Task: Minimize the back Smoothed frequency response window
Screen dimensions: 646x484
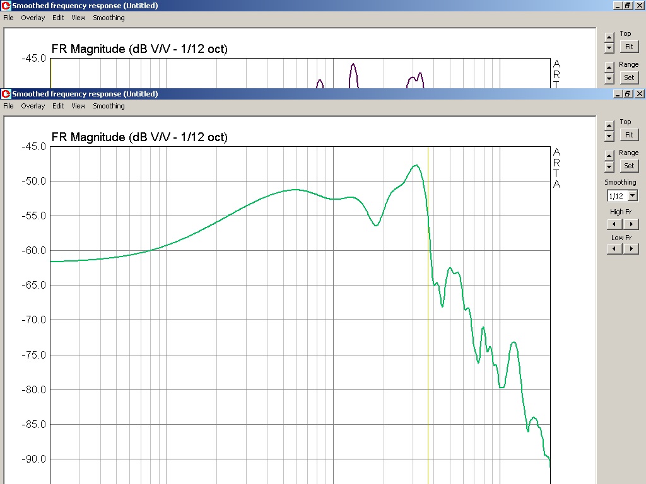Action: pyautogui.click(x=618, y=6)
